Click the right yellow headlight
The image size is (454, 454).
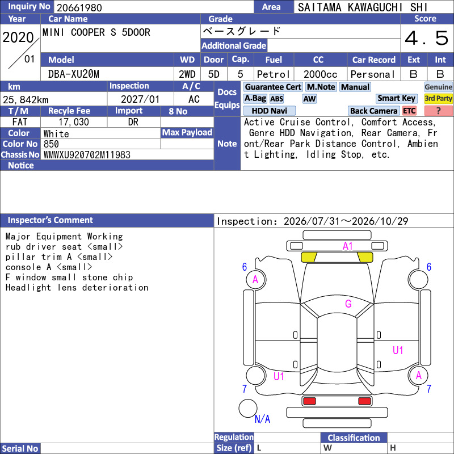365,257
